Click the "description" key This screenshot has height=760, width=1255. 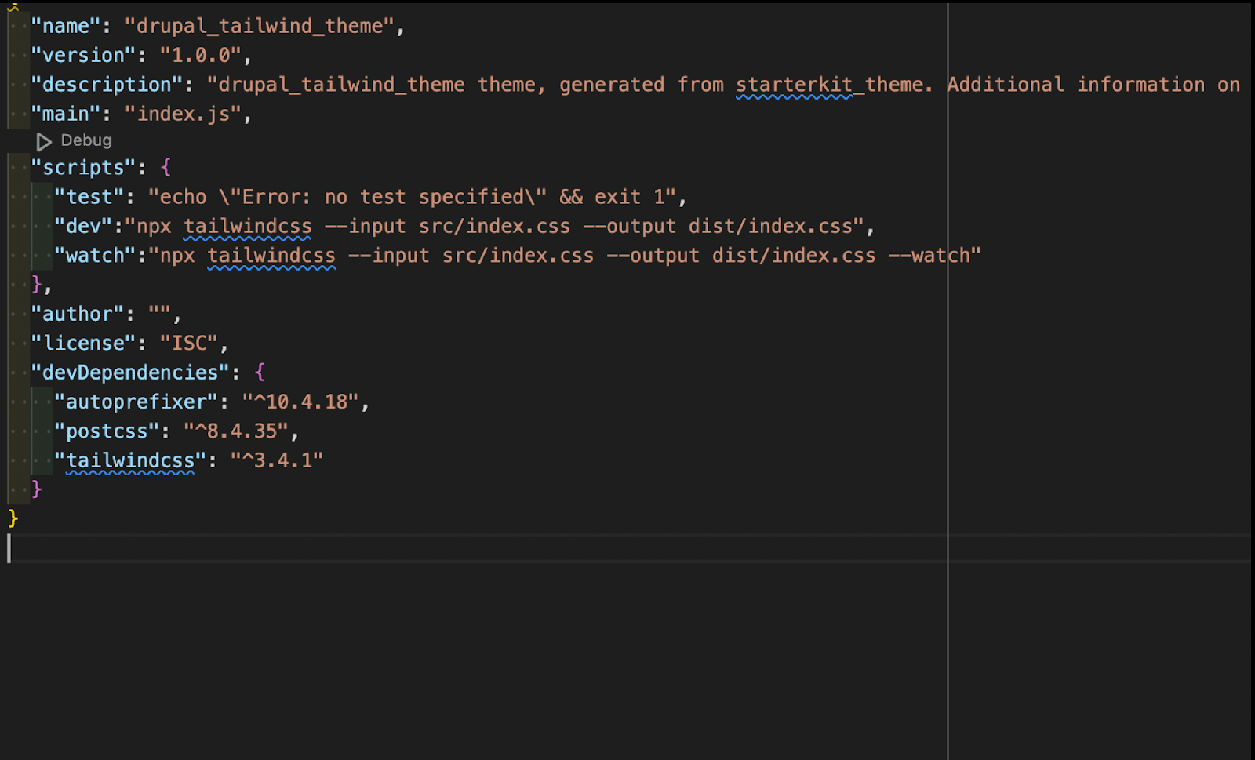(x=107, y=85)
